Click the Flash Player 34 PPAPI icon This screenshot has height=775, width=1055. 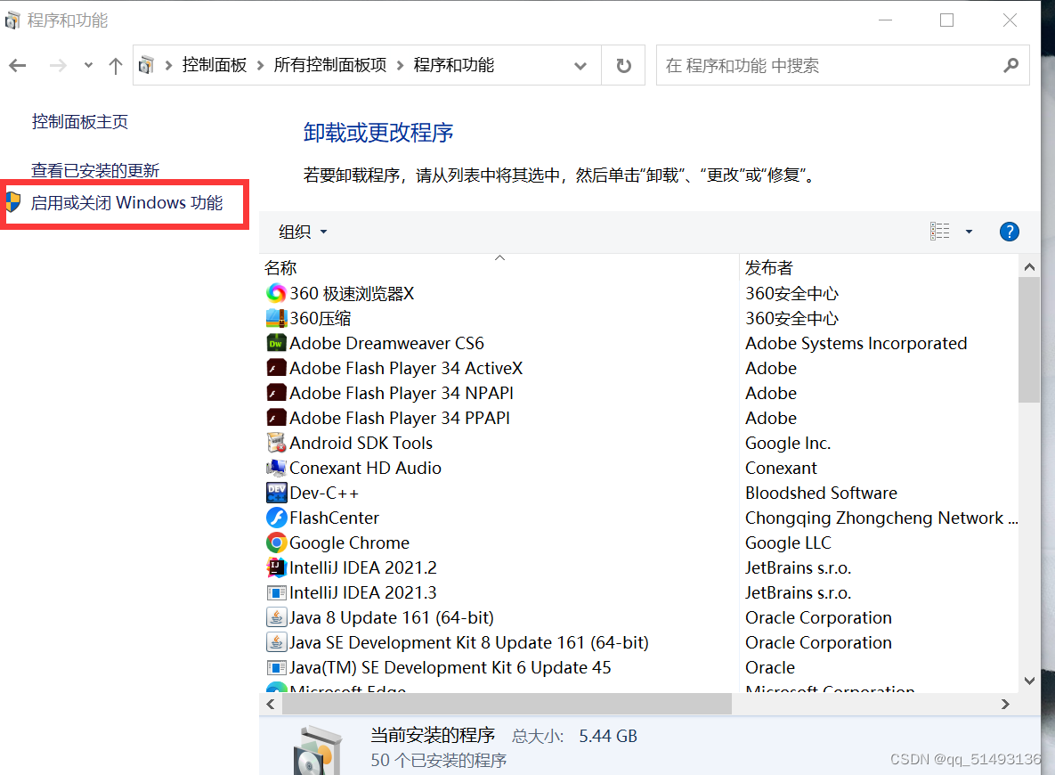click(x=276, y=418)
